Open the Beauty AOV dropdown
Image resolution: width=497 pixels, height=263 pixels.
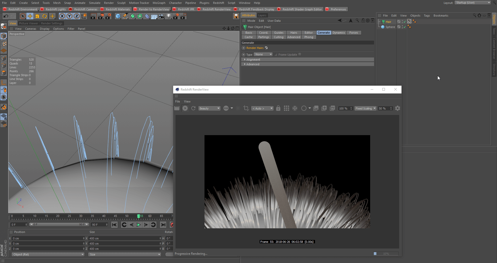pos(209,108)
